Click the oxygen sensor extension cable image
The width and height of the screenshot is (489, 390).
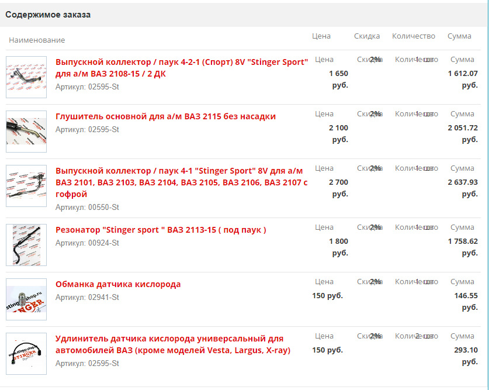(26, 354)
